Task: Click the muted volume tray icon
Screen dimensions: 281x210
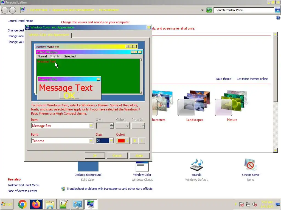Action: click(x=254, y=204)
